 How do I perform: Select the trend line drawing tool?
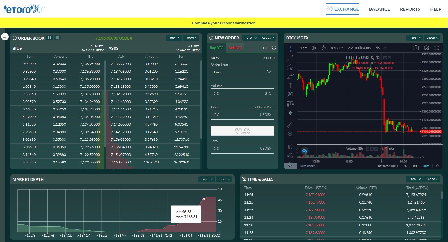[x=290, y=58]
